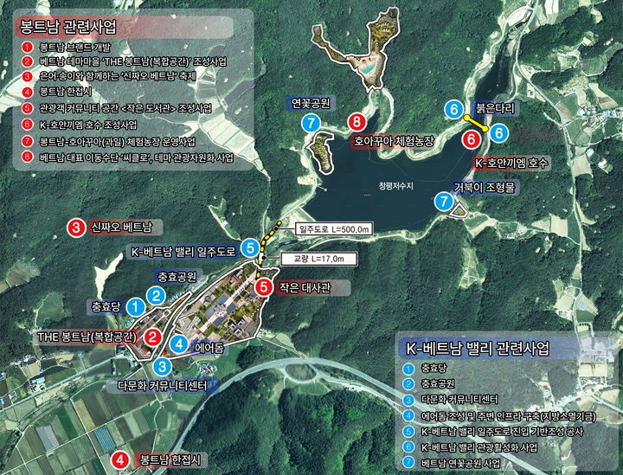This screenshot has width=623, height=475.
Task: Click the K-베트남 밸리 일주도로 map label
Action: (196, 251)
